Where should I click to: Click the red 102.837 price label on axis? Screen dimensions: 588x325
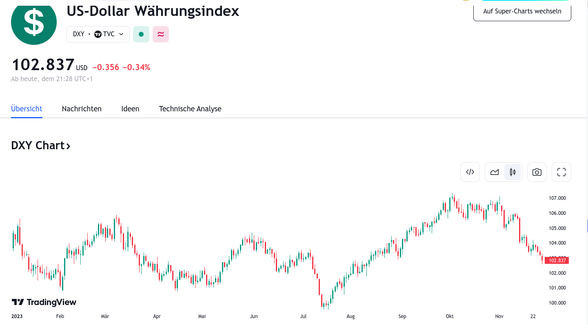pyautogui.click(x=557, y=260)
